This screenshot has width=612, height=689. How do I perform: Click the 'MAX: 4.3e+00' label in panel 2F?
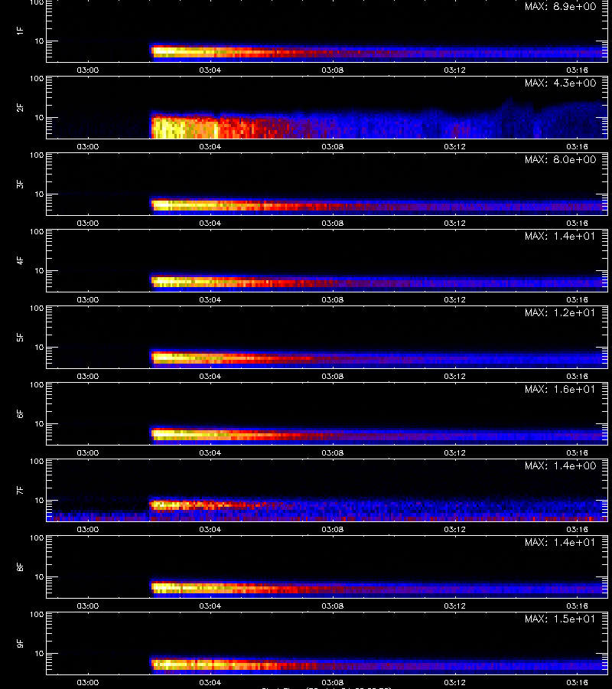coord(560,83)
